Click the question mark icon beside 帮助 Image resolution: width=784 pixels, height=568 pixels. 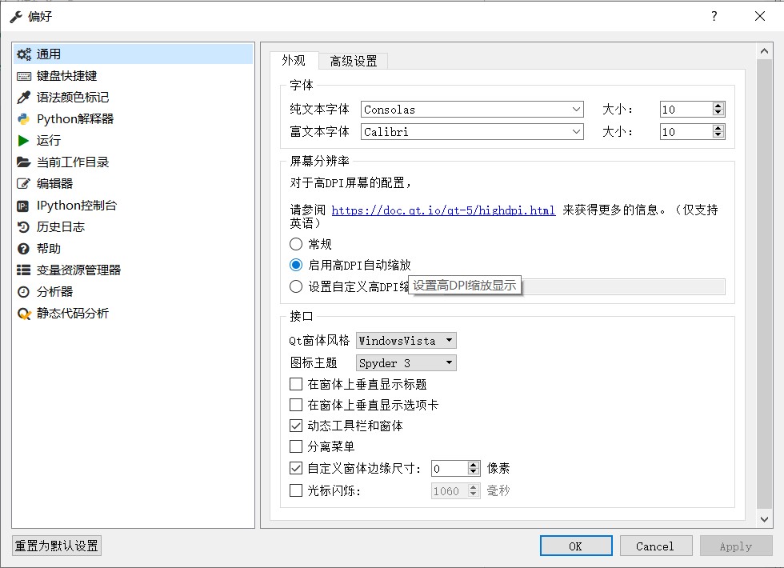(x=23, y=249)
